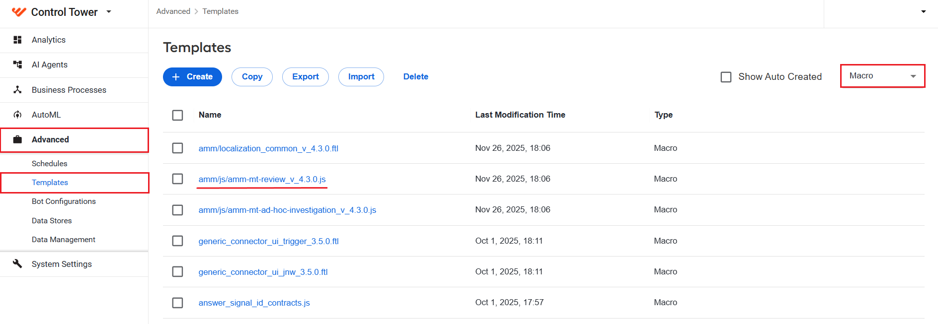The image size is (938, 324).
Task: Open the Schedules submenu item
Action: pyautogui.click(x=49, y=163)
